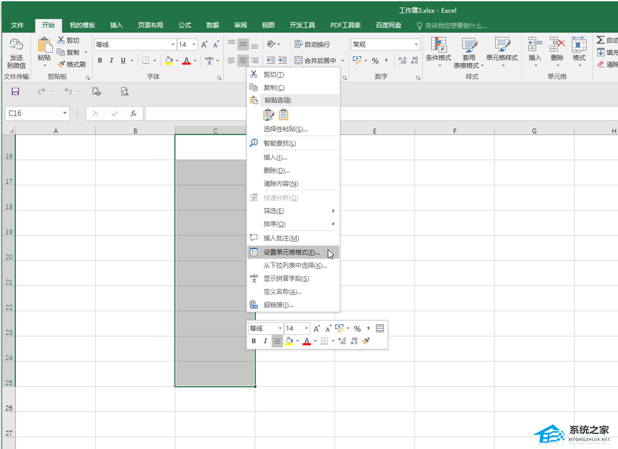The height and width of the screenshot is (449, 618).
Task: Toggle Italic in the floating mini toolbar
Action: 265,341
